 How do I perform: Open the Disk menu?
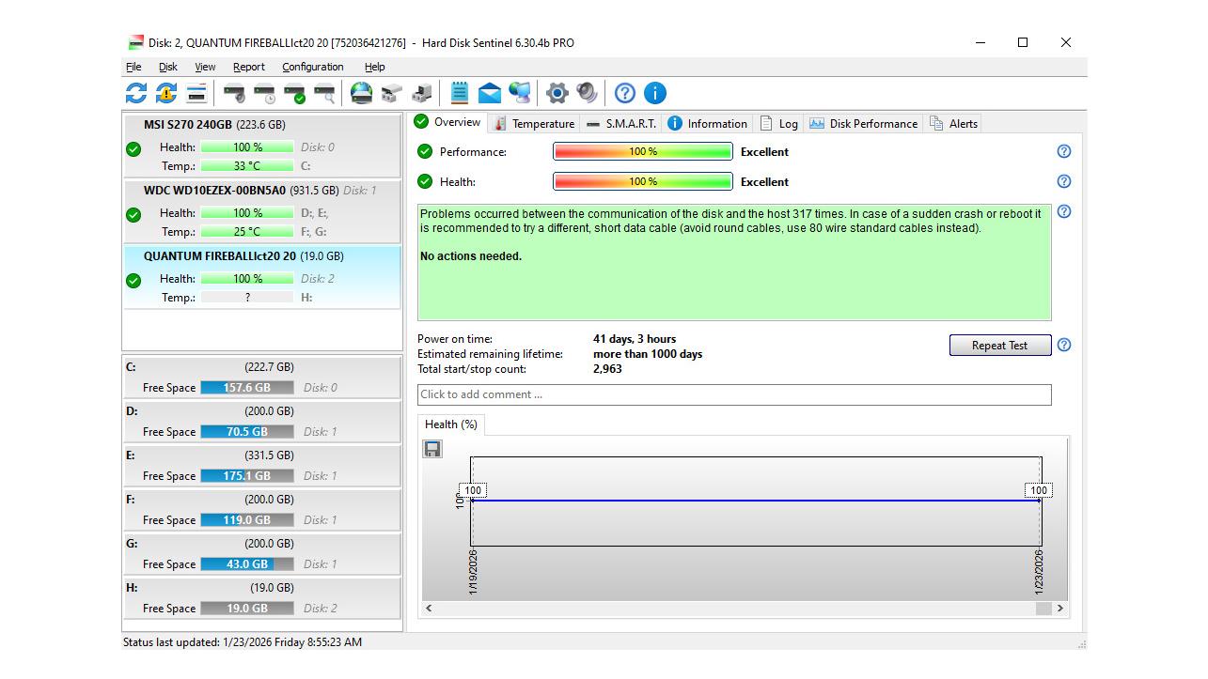coord(168,67)
